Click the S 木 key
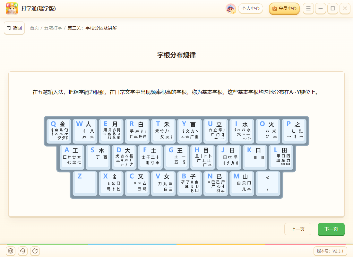The width and height of the screenshot is (353, 257). coord(98,157)
